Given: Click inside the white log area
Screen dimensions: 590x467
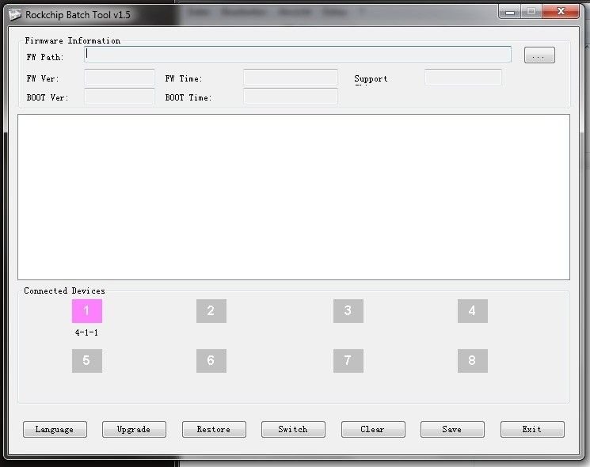Looking at the screenshot, I should click(294, 197).
